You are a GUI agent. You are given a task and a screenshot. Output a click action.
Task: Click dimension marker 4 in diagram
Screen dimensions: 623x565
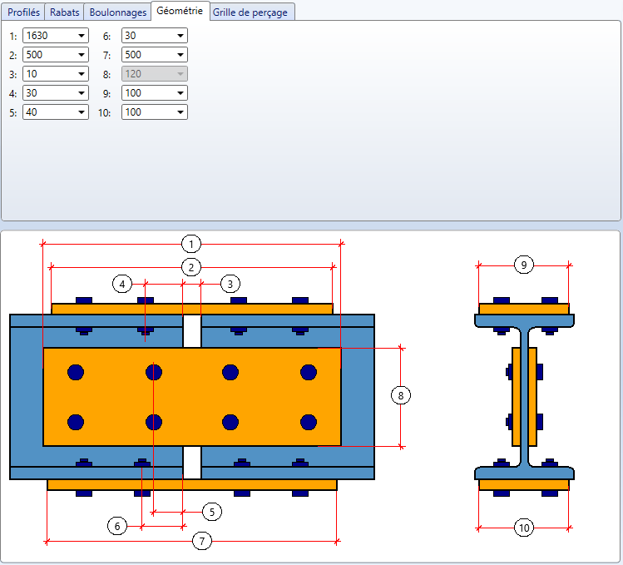(122, 284)
